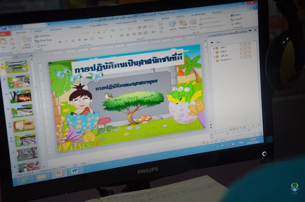The width and height of the screenshot is (305, 202).
Task: Toggle Italic text formatting
Action: click(x=66, y=41)
